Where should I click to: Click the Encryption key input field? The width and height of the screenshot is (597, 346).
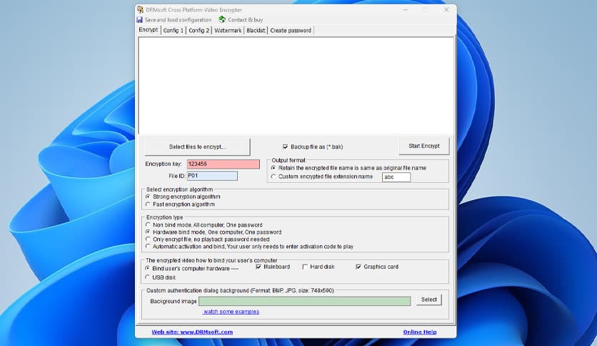coord(223,164)
